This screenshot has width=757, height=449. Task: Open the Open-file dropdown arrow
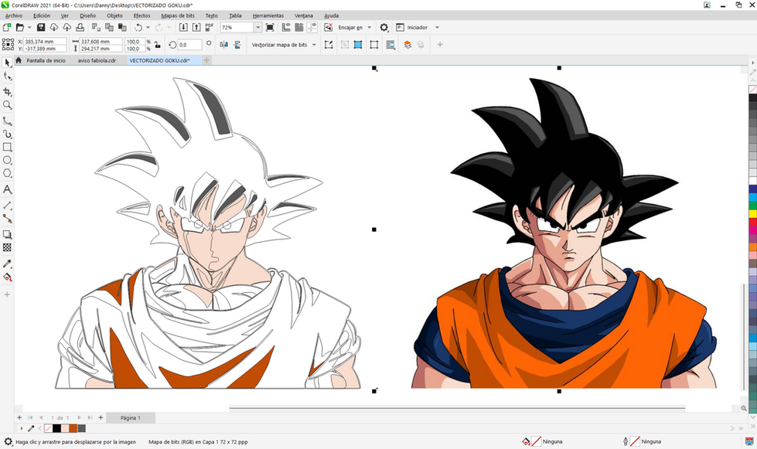pos(29,28)
